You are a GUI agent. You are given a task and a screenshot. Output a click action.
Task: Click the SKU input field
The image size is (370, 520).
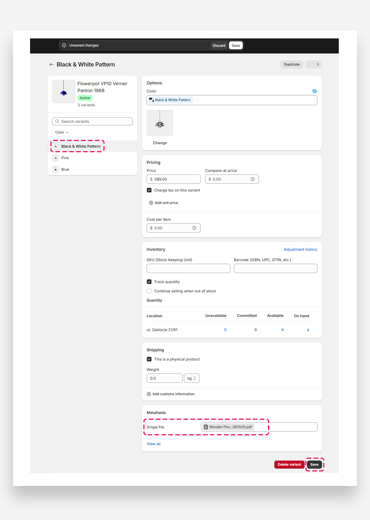tap(188, 268)
